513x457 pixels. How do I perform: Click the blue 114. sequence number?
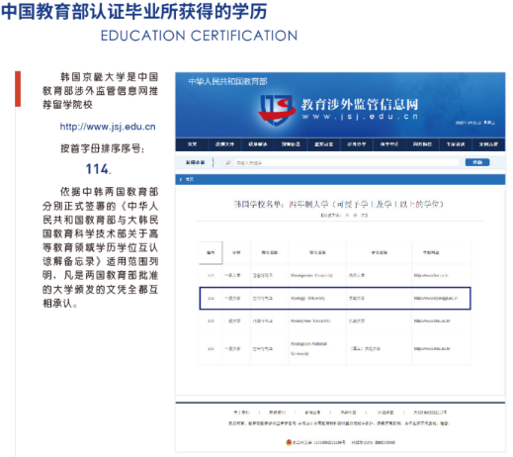click(x=98, y=169)
